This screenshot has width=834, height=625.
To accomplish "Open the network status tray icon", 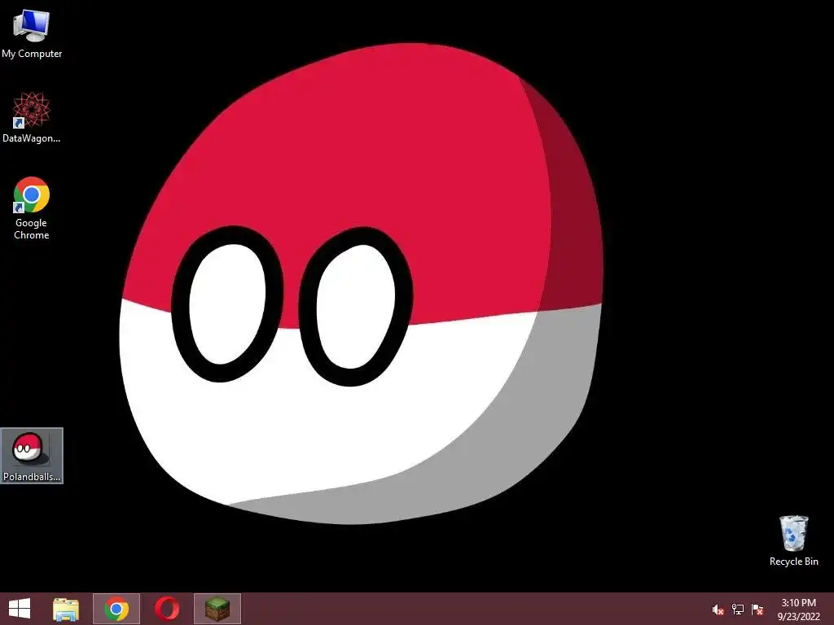I will tap(738, 610).
